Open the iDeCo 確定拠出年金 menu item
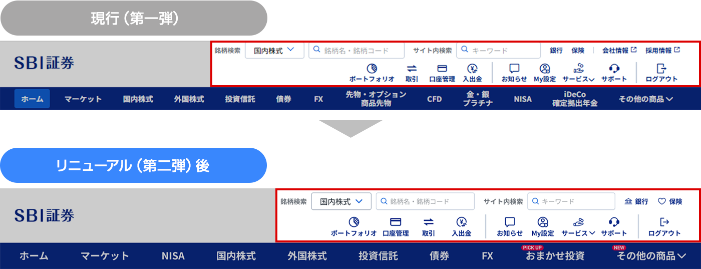 (574, 99)
